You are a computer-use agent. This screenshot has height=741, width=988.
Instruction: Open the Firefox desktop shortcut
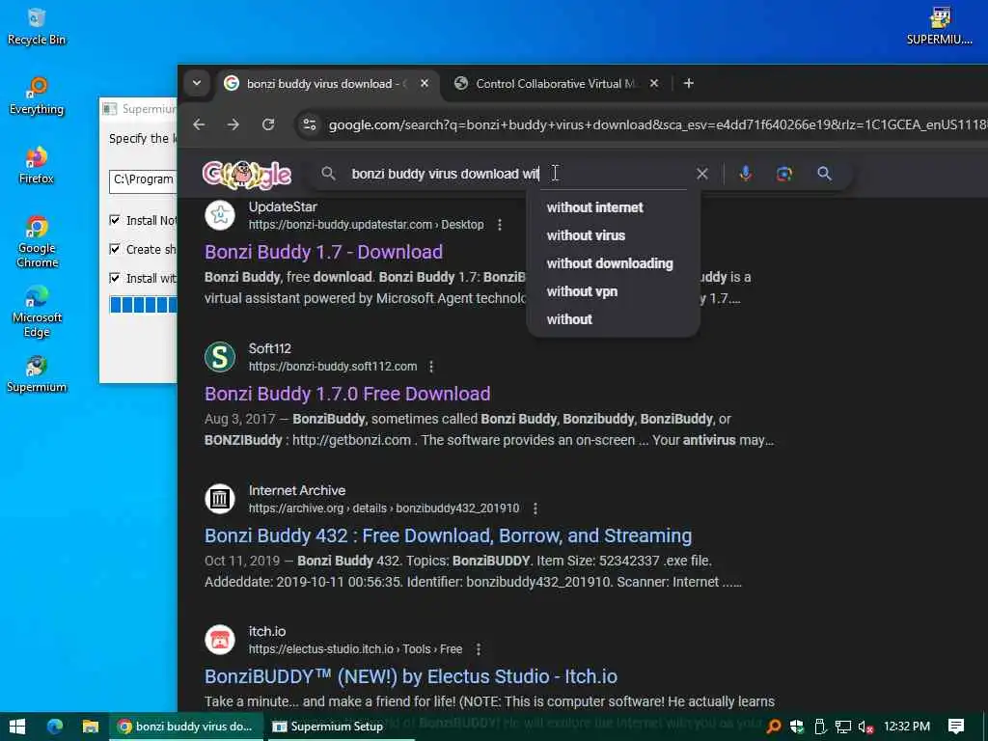[37, 166]
